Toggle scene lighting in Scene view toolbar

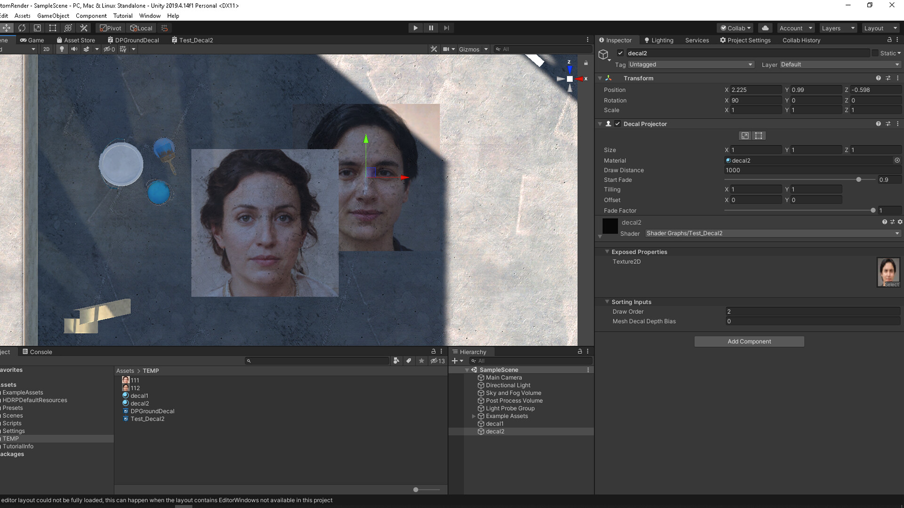pos(62,49)
